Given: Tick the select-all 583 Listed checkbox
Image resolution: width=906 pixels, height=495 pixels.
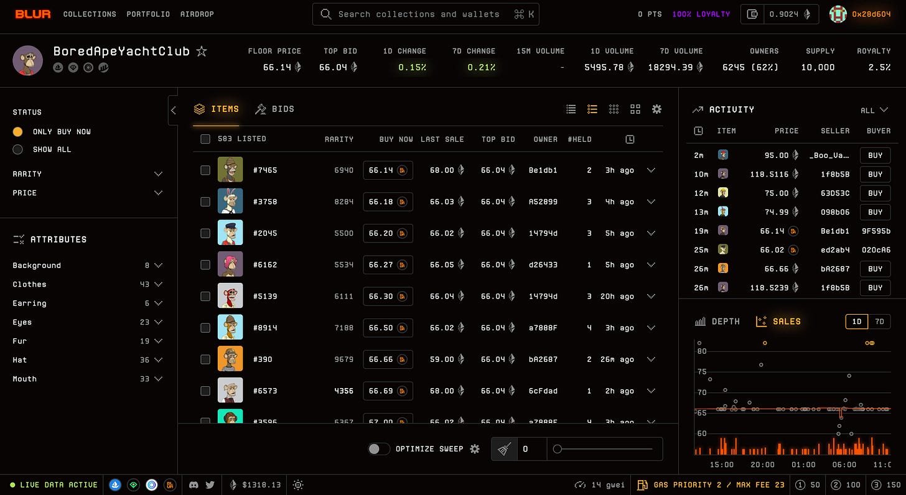Looking at the screenshot, I should coord(205,139).
